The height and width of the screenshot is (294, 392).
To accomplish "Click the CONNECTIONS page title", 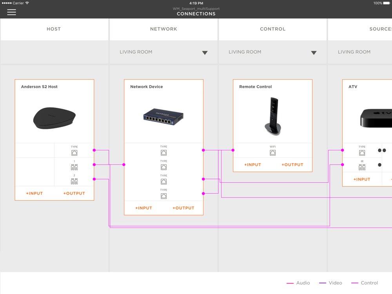I will point(196,14).
